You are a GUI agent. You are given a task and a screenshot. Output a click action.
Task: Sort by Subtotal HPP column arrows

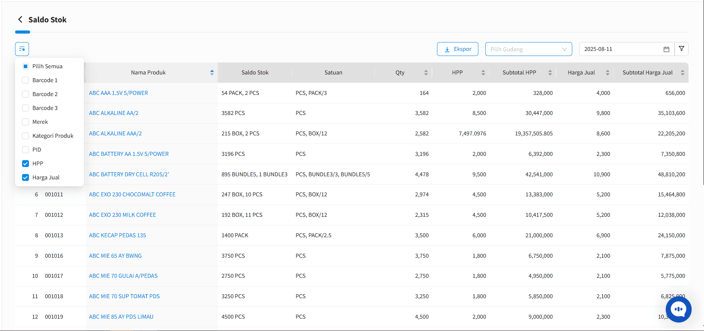click(x=550, y=73)
